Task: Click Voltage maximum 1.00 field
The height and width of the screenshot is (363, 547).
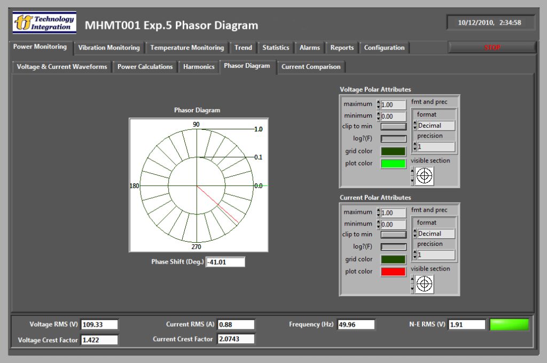Action: 394,105
